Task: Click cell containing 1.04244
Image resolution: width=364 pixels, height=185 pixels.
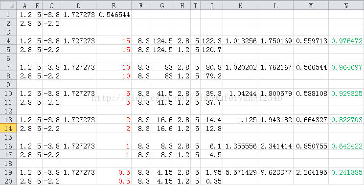Action: pos(240,93)
